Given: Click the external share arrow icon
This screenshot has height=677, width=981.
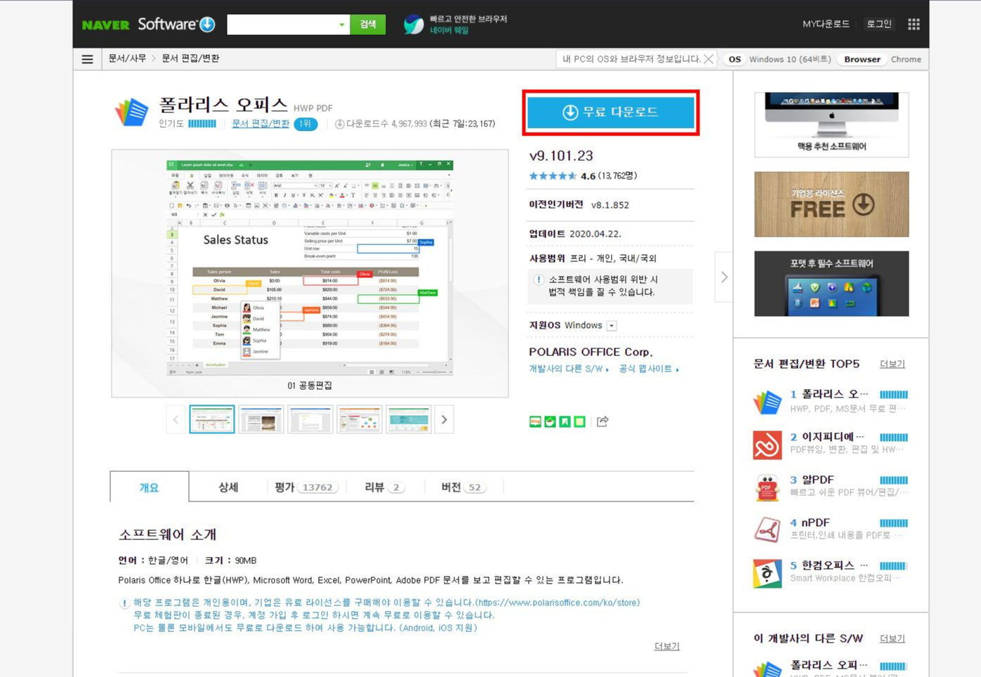Looking at the screenshot, I should pos(603,421).
